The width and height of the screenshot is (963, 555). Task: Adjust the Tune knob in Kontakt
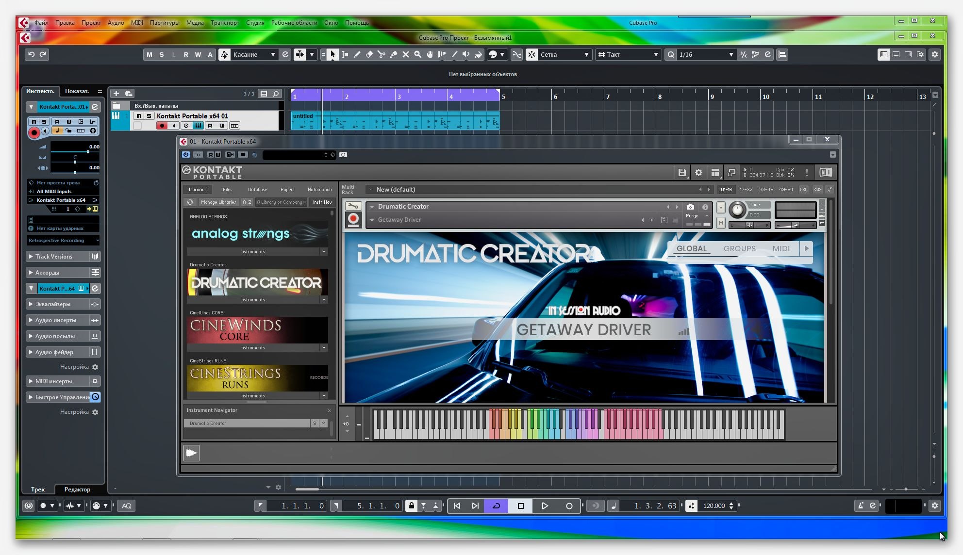point(737,210)
